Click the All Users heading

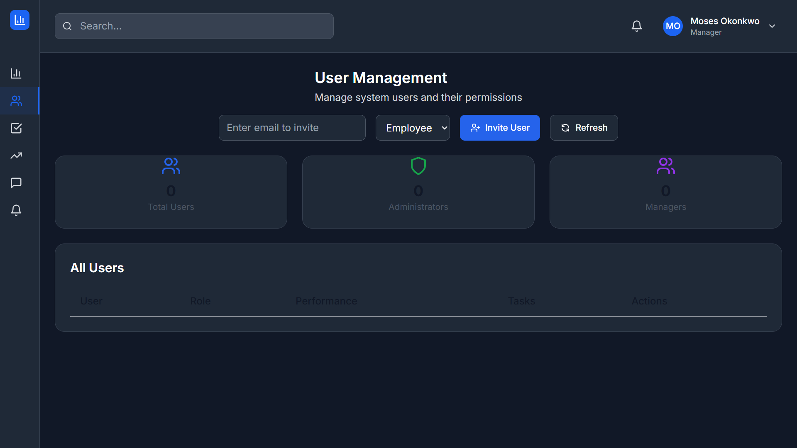click(x=97, y=268)
